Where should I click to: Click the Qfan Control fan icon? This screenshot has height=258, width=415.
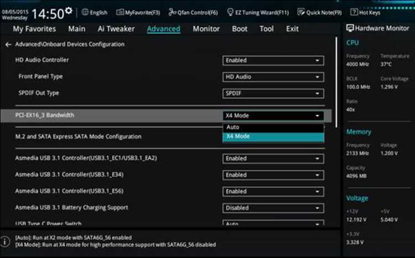click(172, 12)
